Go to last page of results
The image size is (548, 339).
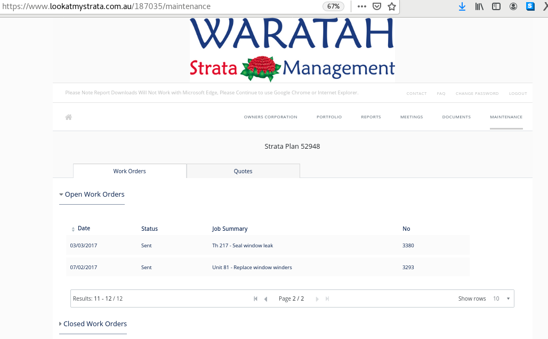327,299
